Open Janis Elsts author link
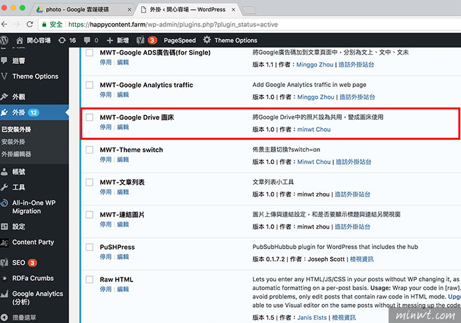Screen dimensions: 461x323 coord(312,318)
